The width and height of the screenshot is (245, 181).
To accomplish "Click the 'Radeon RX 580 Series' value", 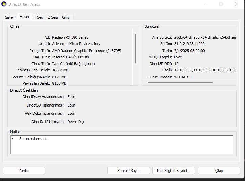I will point(70,37).
